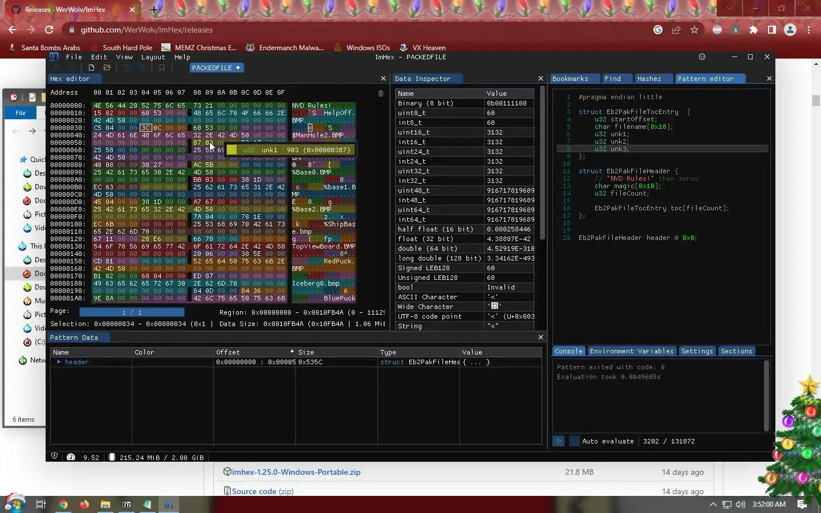821x513 pixels.
Task: Click the redo arrow in ImHex toolbar
Action: (x=72, y=68)
